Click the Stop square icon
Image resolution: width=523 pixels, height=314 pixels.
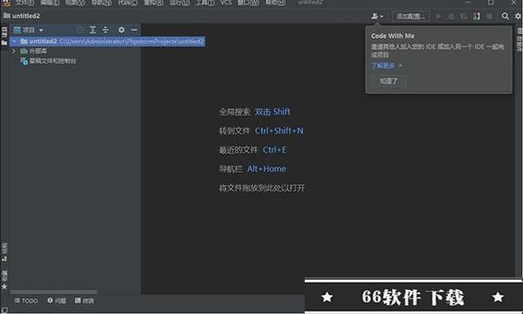(489, 16)
